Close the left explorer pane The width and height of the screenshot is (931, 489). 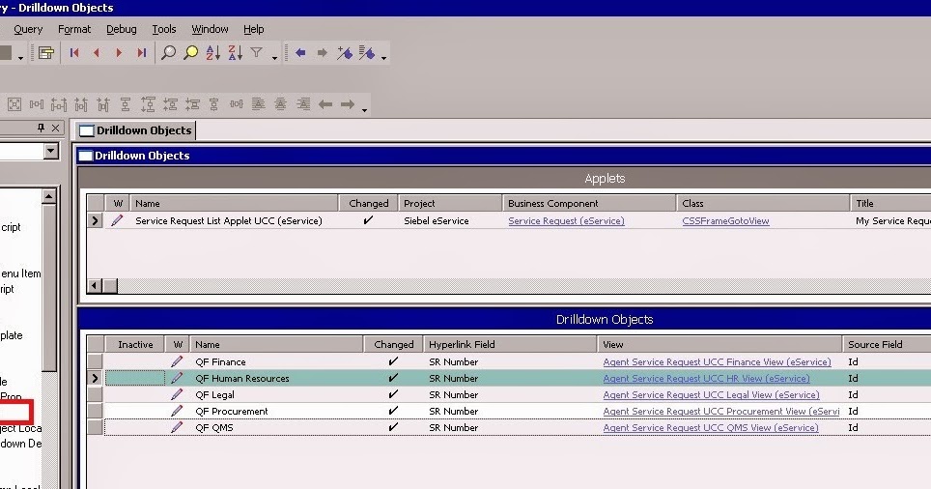(55, 128)
